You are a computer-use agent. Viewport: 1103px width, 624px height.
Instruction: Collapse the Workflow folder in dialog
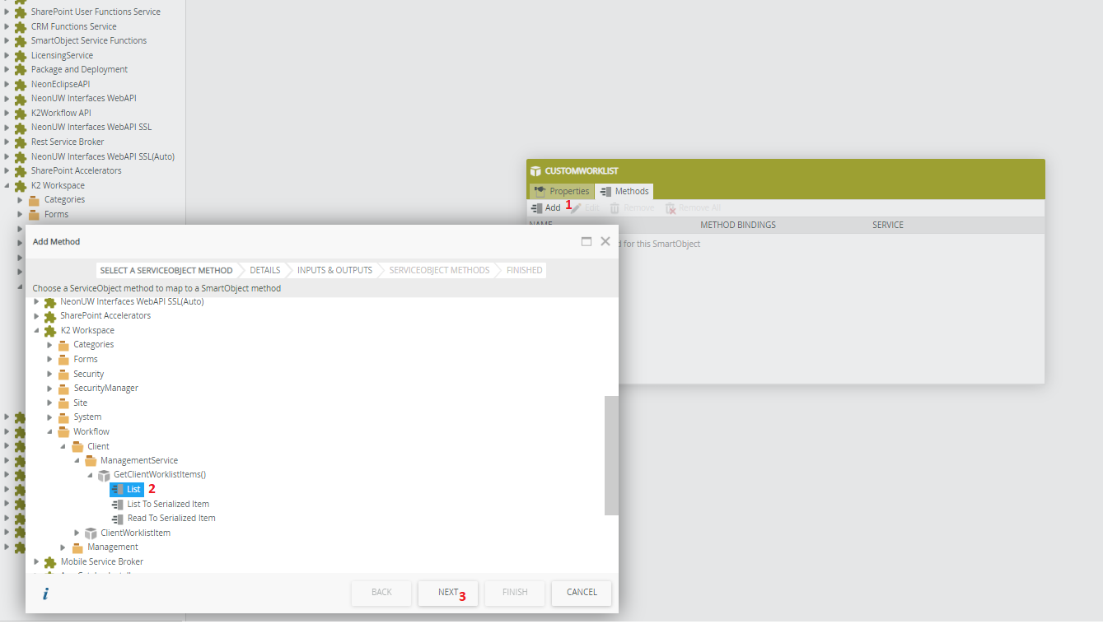(x=49, y=432)
